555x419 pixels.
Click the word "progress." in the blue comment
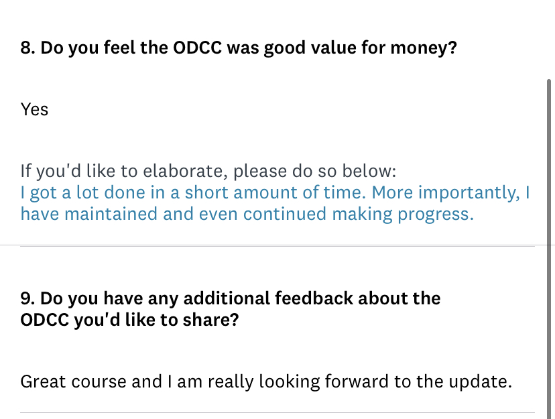(x=436, y=215)
